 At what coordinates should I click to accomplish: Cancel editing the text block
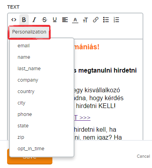click(143, 156)
